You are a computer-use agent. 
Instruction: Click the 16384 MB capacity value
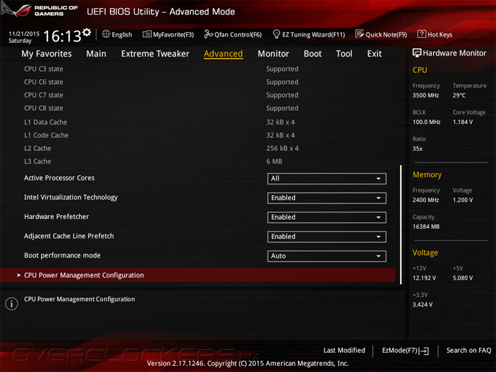point(426,227)
